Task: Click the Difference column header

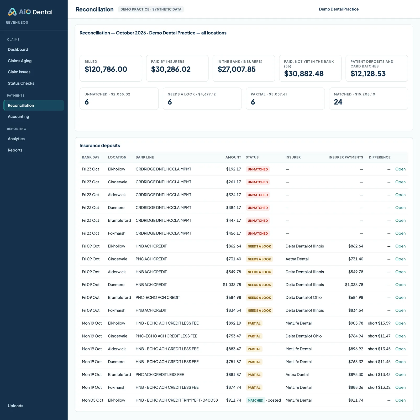Action: click(380, 157)
